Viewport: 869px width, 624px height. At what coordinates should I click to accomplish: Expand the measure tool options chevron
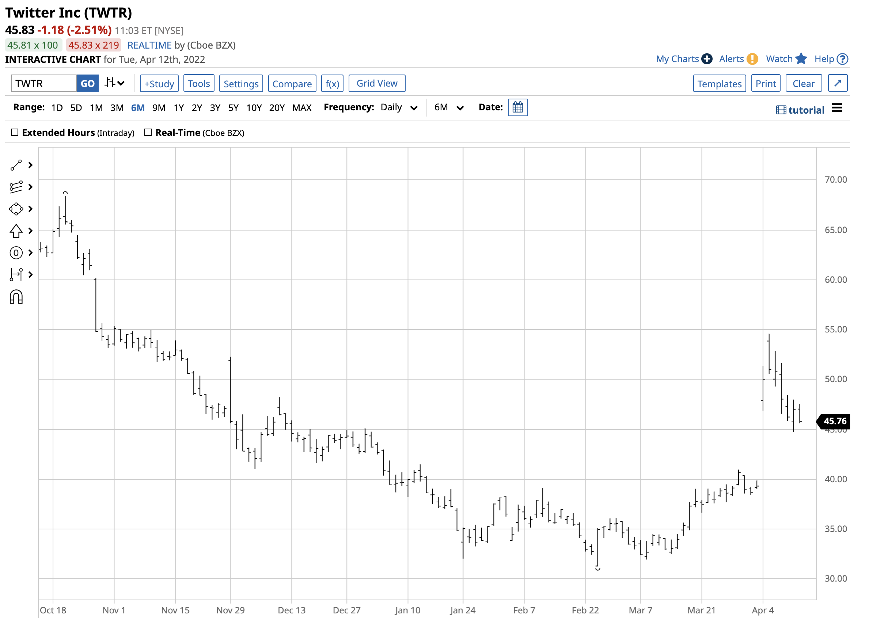tap(31, 275)
